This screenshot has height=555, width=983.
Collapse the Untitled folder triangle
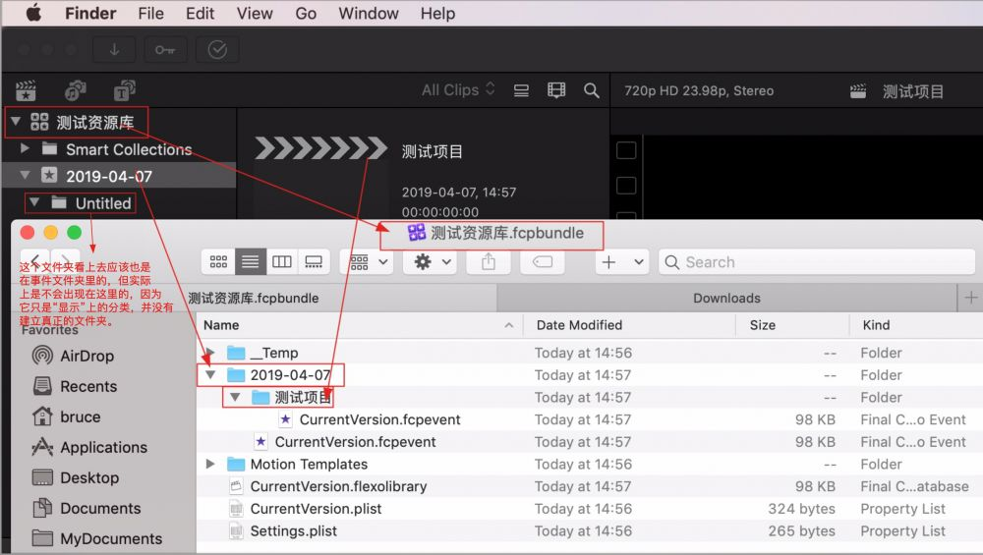coord(34,202)
